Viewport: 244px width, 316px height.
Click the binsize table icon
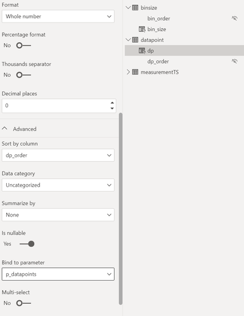click(135, 8)
